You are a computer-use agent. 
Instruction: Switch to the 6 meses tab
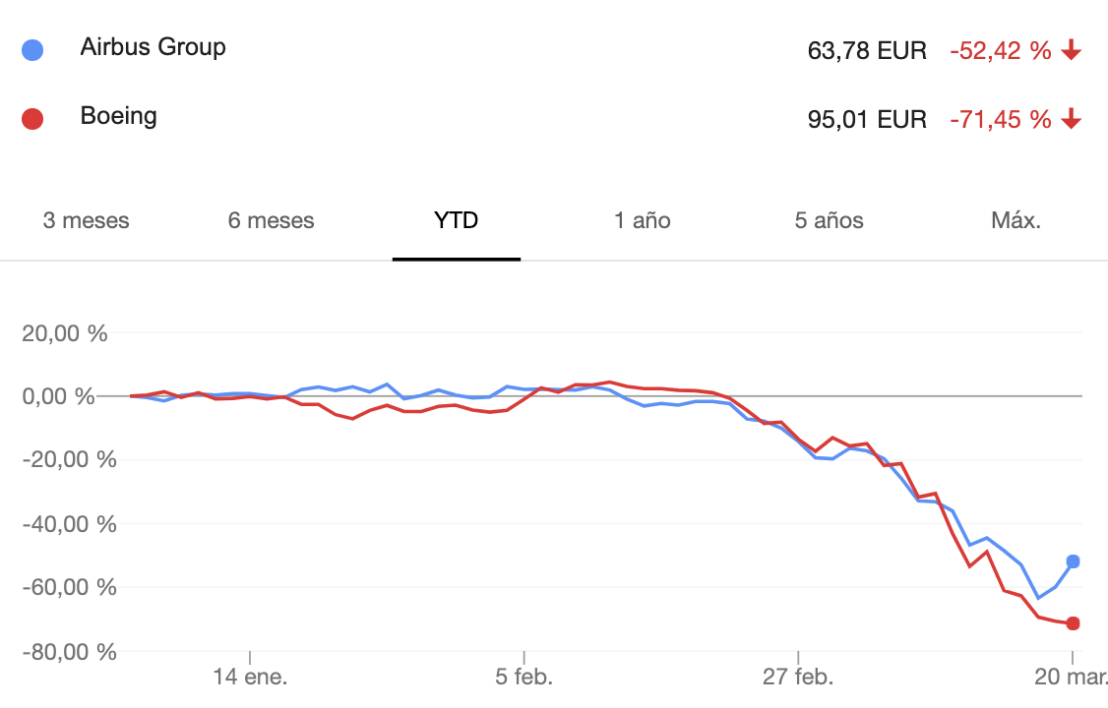tap(271, 221)
